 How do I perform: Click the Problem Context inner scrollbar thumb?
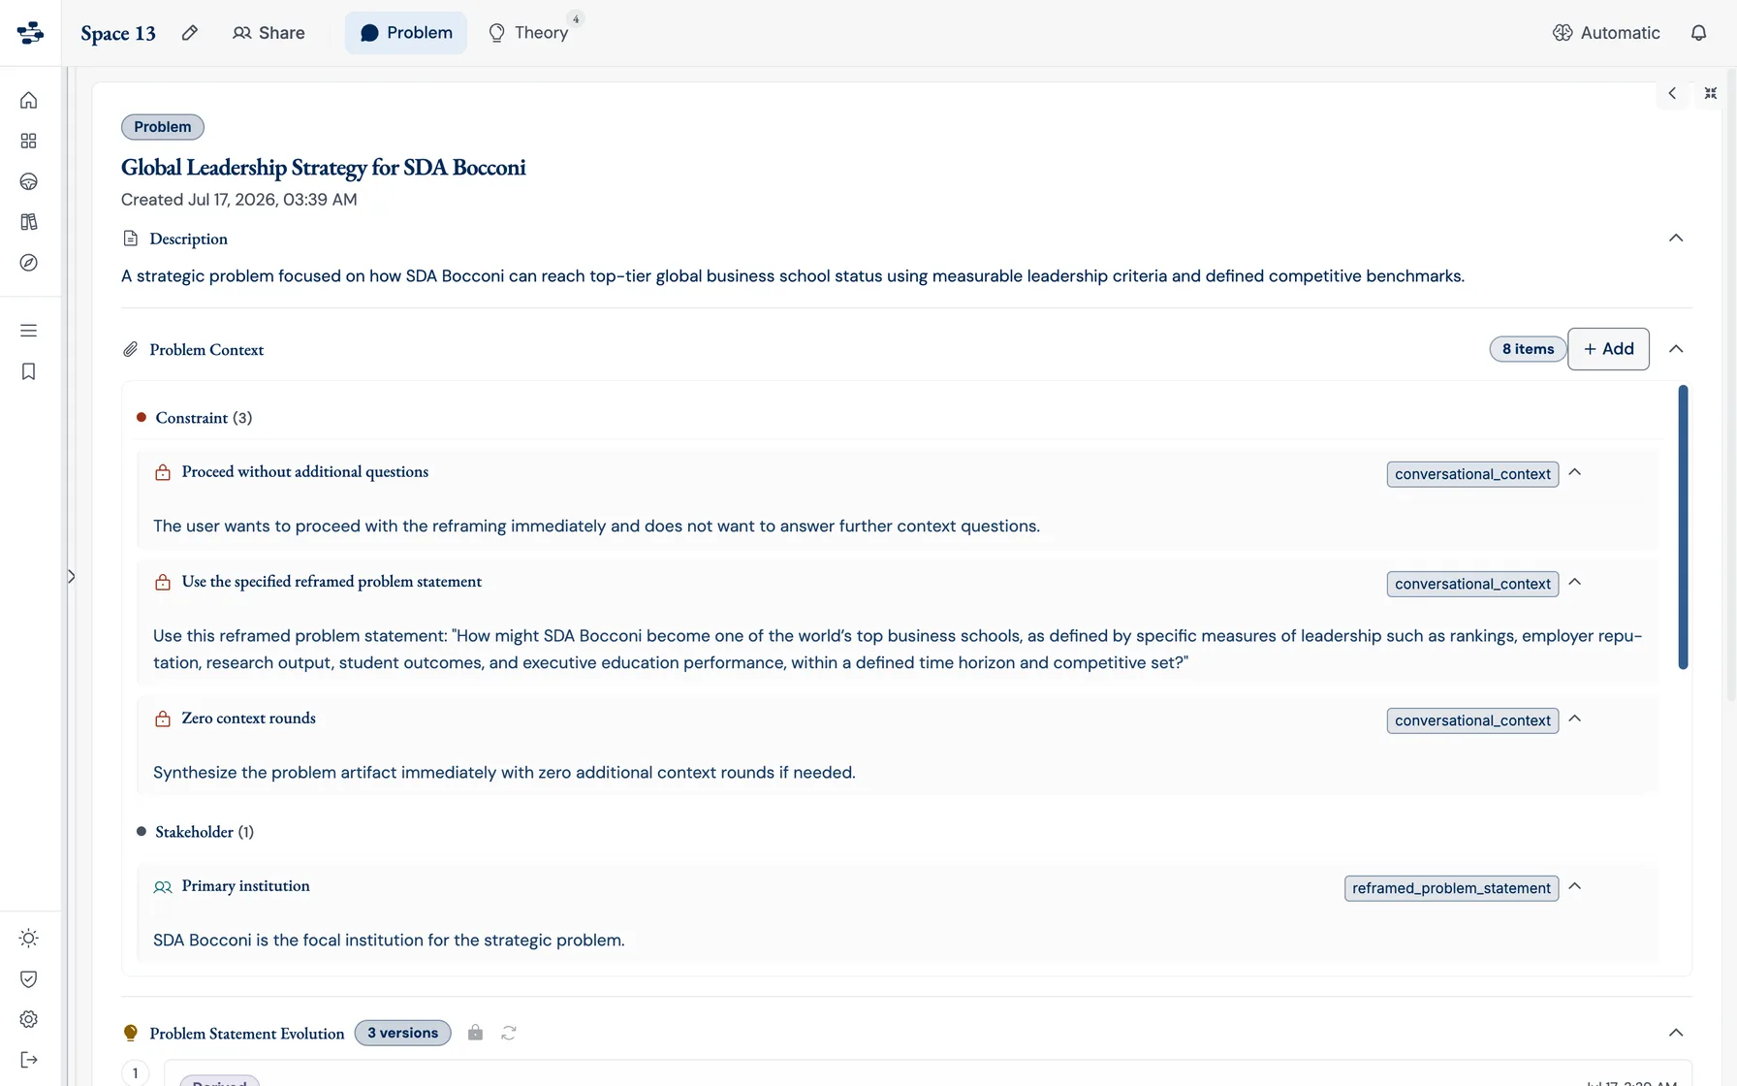(x=1683, y=527)
